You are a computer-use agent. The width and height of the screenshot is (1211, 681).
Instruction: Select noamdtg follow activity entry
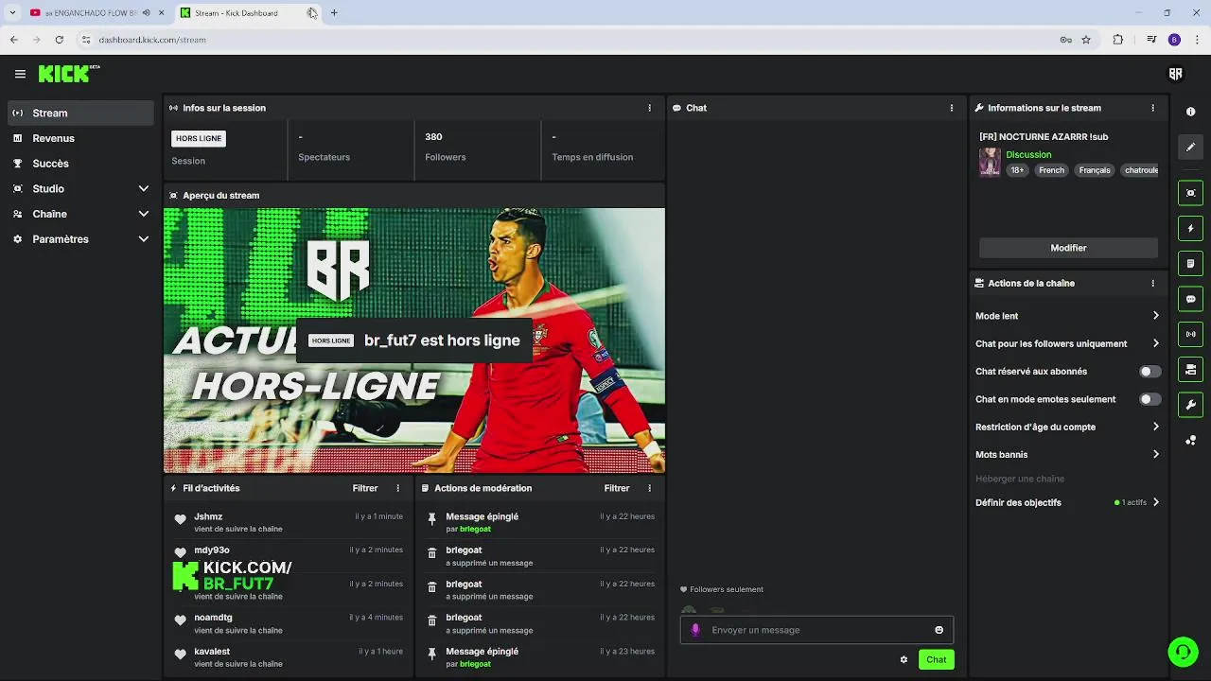[288, 623]
